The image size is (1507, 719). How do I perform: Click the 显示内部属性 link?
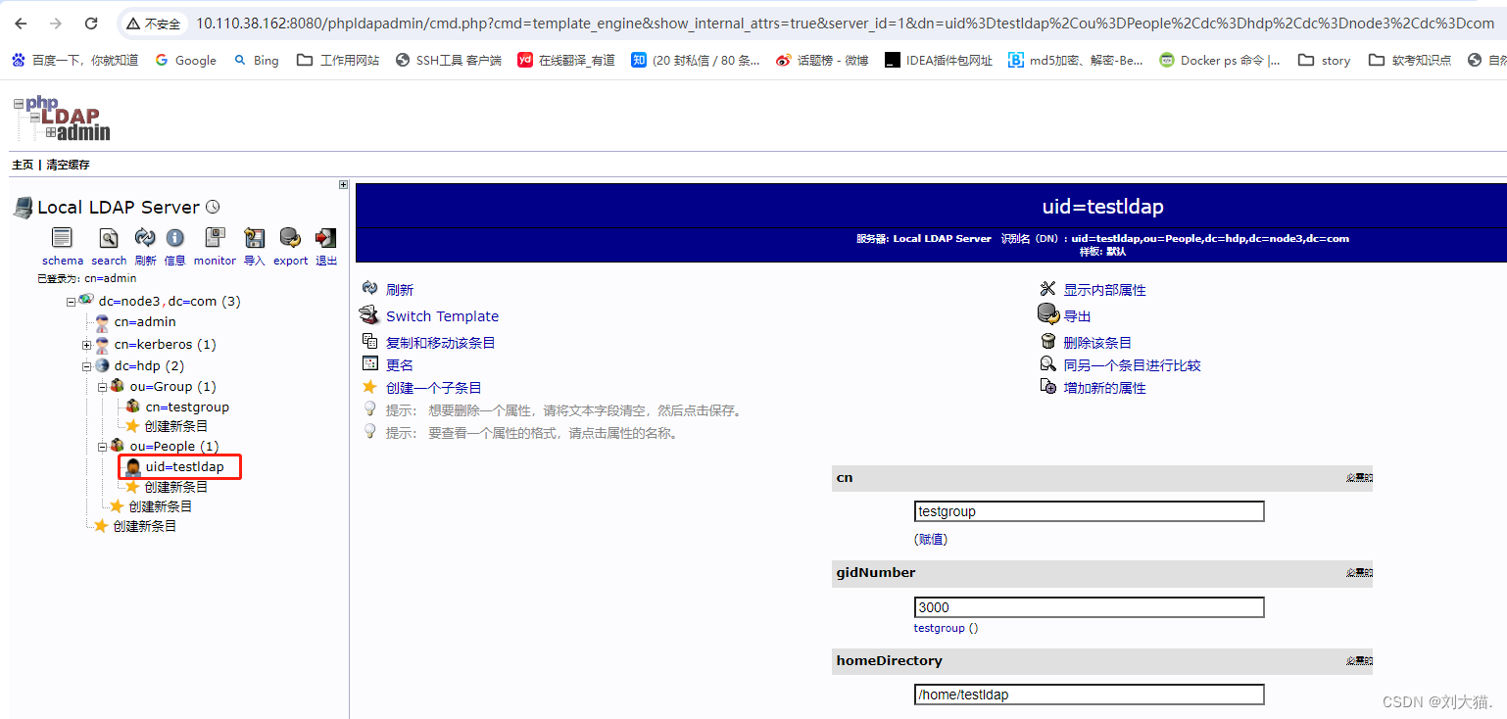[x=1104, y=290]
